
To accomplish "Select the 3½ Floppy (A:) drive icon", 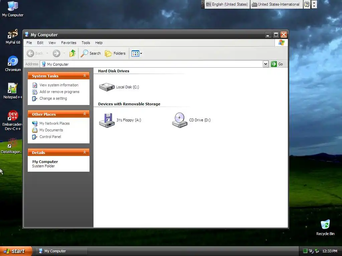I will pos(107,120).
